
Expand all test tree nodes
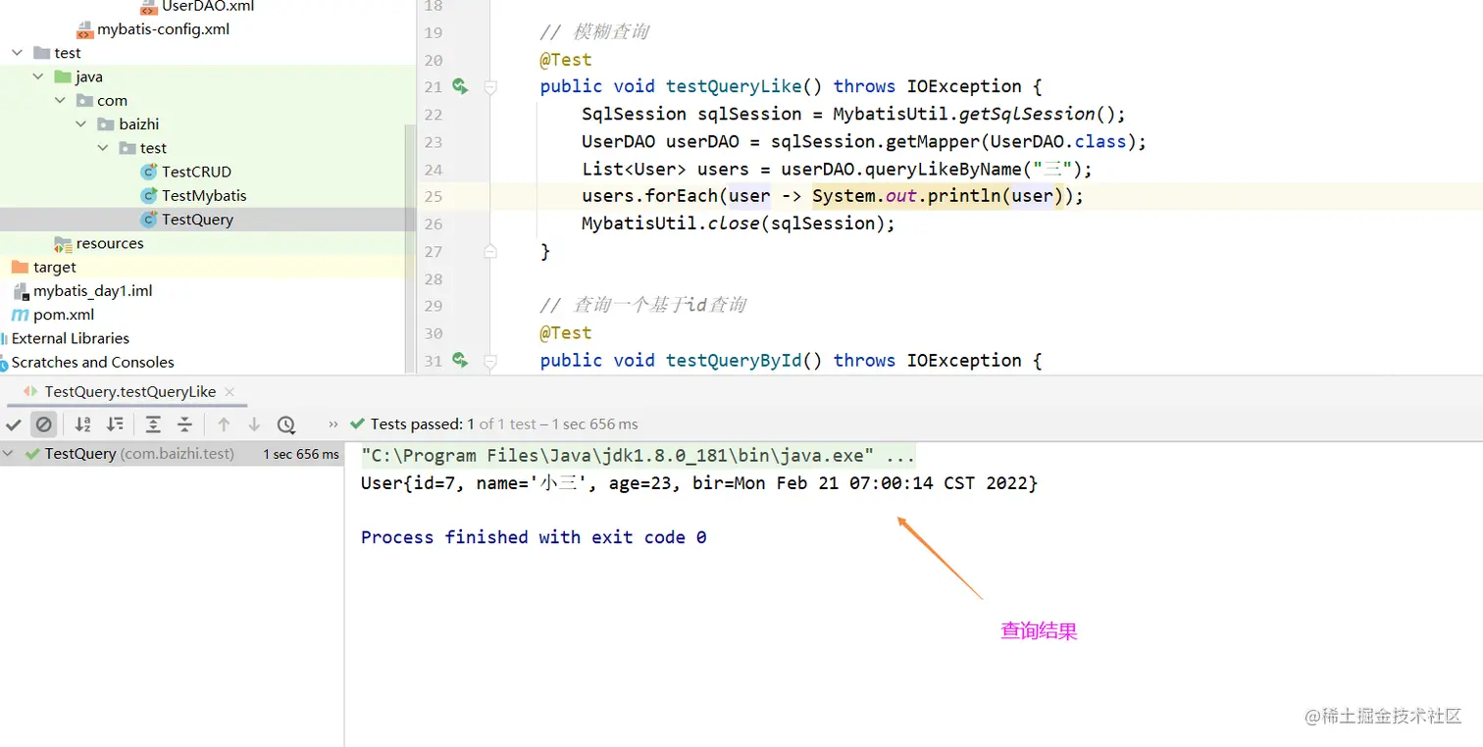pos(153,424)
